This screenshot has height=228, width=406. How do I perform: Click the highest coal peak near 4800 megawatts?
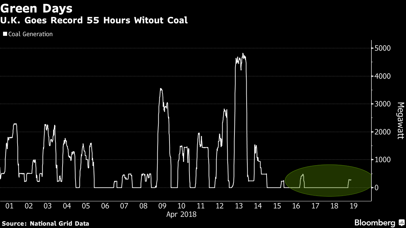click(x=243, y=54)
